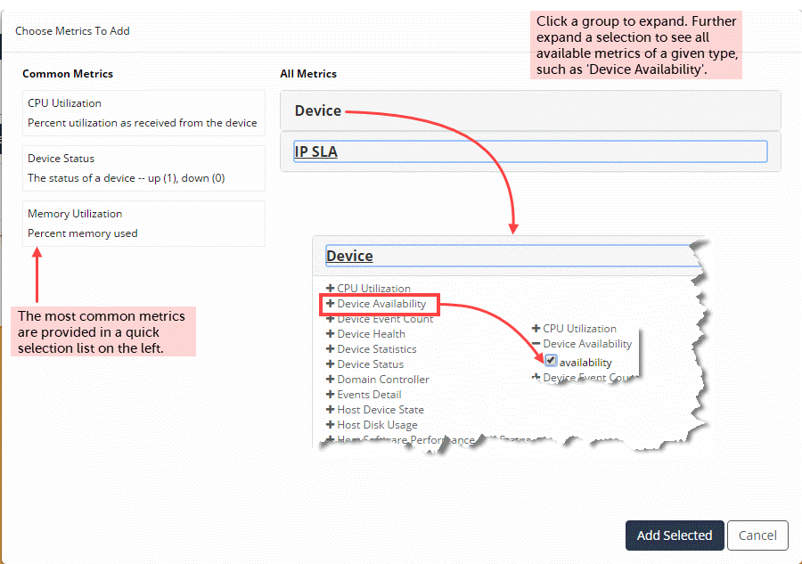
Task: Click the plus icon beside CPU Utilization
Action: (331, 289)
